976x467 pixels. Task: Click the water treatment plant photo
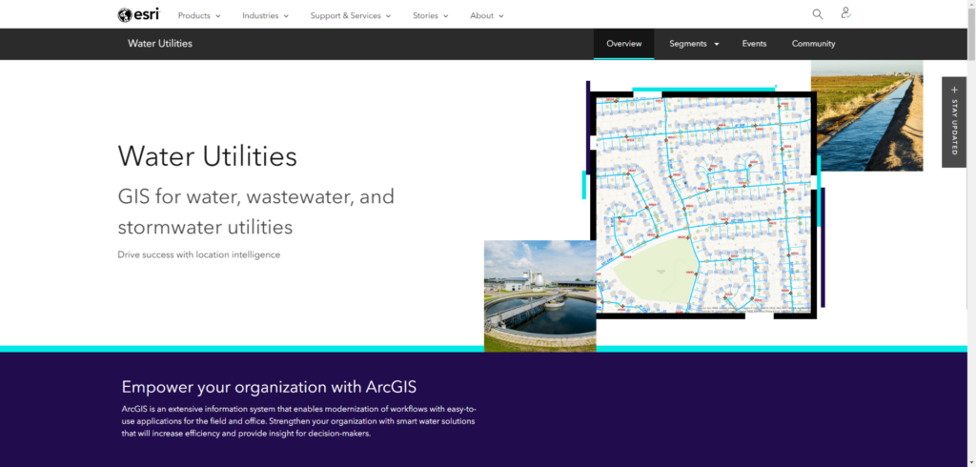[x=539, y=295]
